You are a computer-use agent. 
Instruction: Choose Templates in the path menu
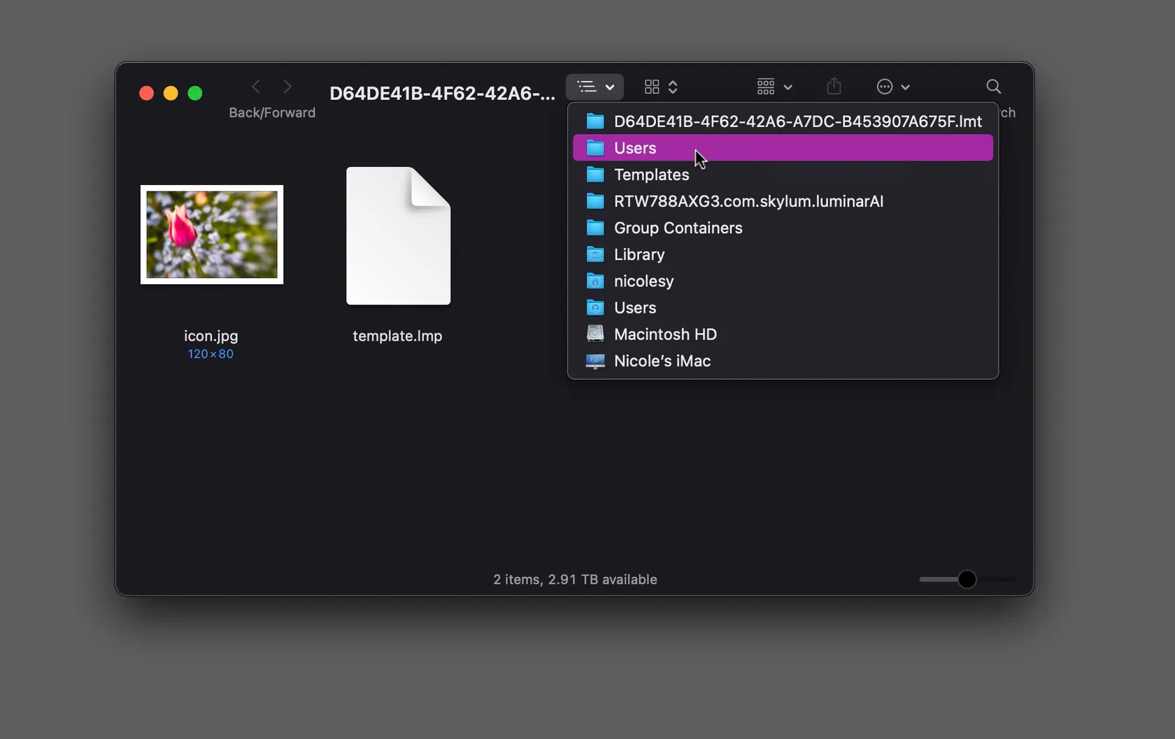[651, 175]
